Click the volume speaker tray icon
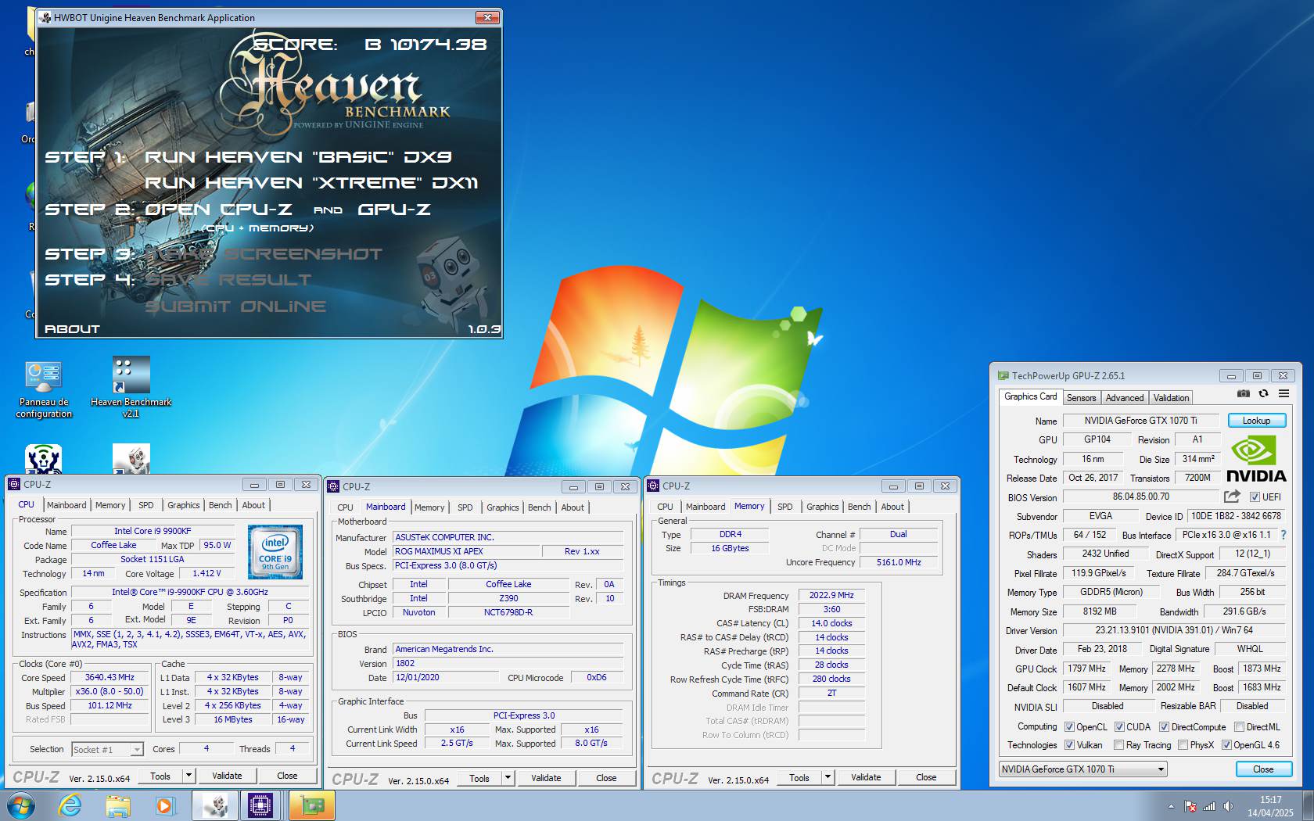1314x821 pixels. point(1229,806)
